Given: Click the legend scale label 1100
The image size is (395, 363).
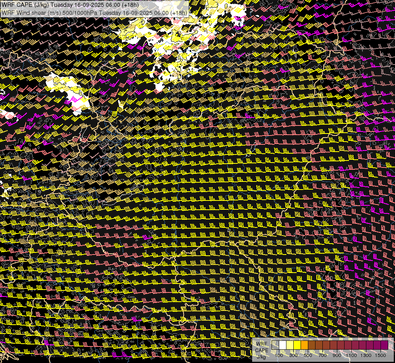Looking at the screenshot, I should point(351,355).
